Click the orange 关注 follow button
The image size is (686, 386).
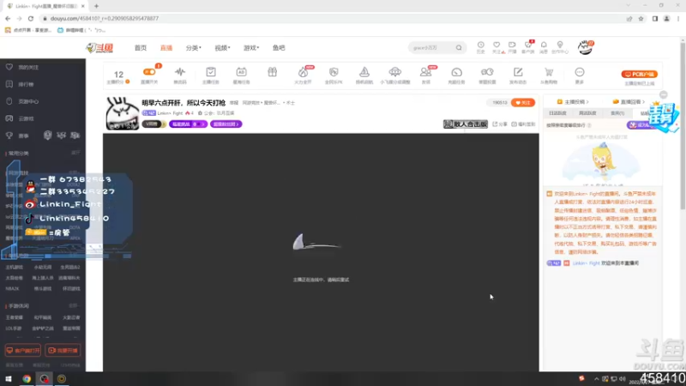[x=523, y=103]
